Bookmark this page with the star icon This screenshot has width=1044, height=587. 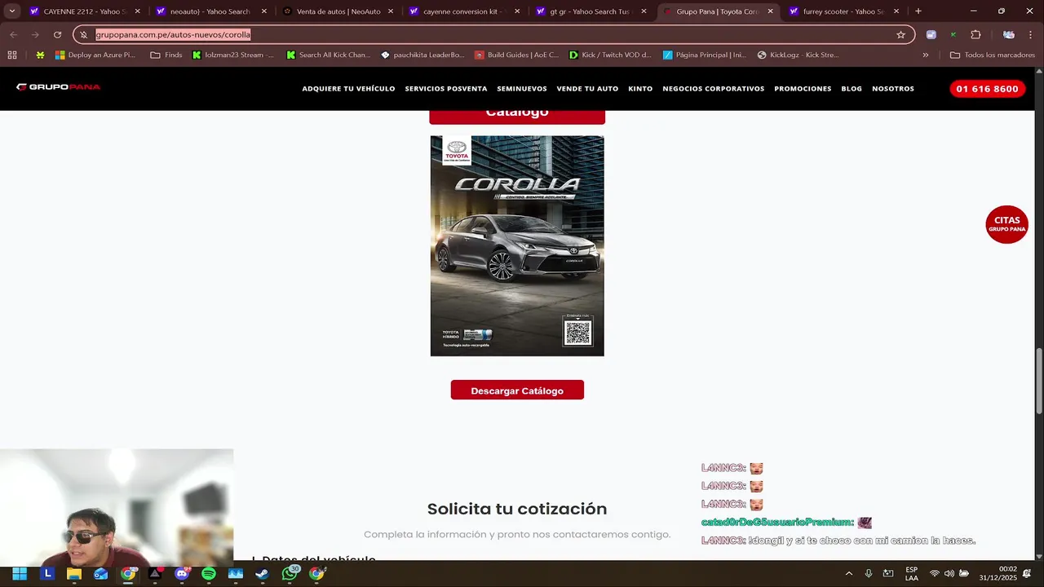click(x=900, y=35)
